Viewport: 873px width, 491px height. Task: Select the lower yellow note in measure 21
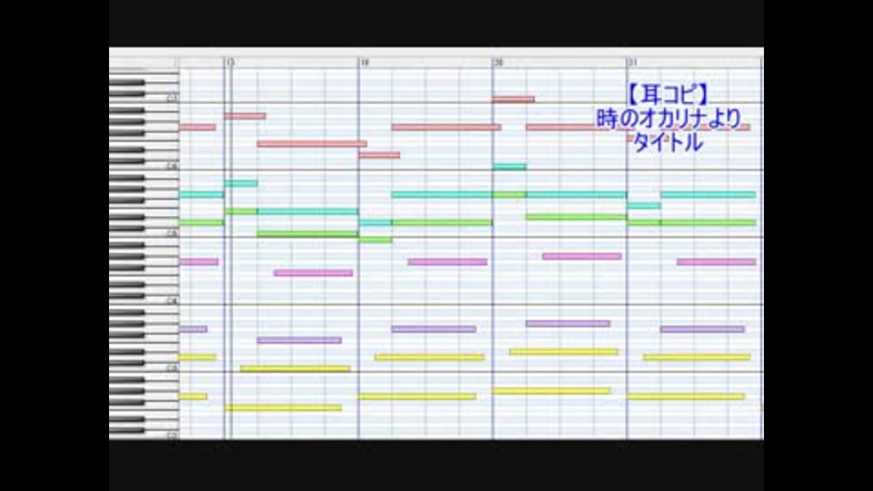click(686, 396)
